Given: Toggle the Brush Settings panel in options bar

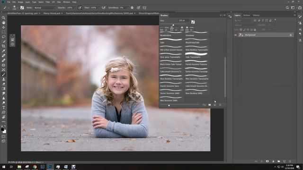Looking at the screenshot, I should coord(22,8).
